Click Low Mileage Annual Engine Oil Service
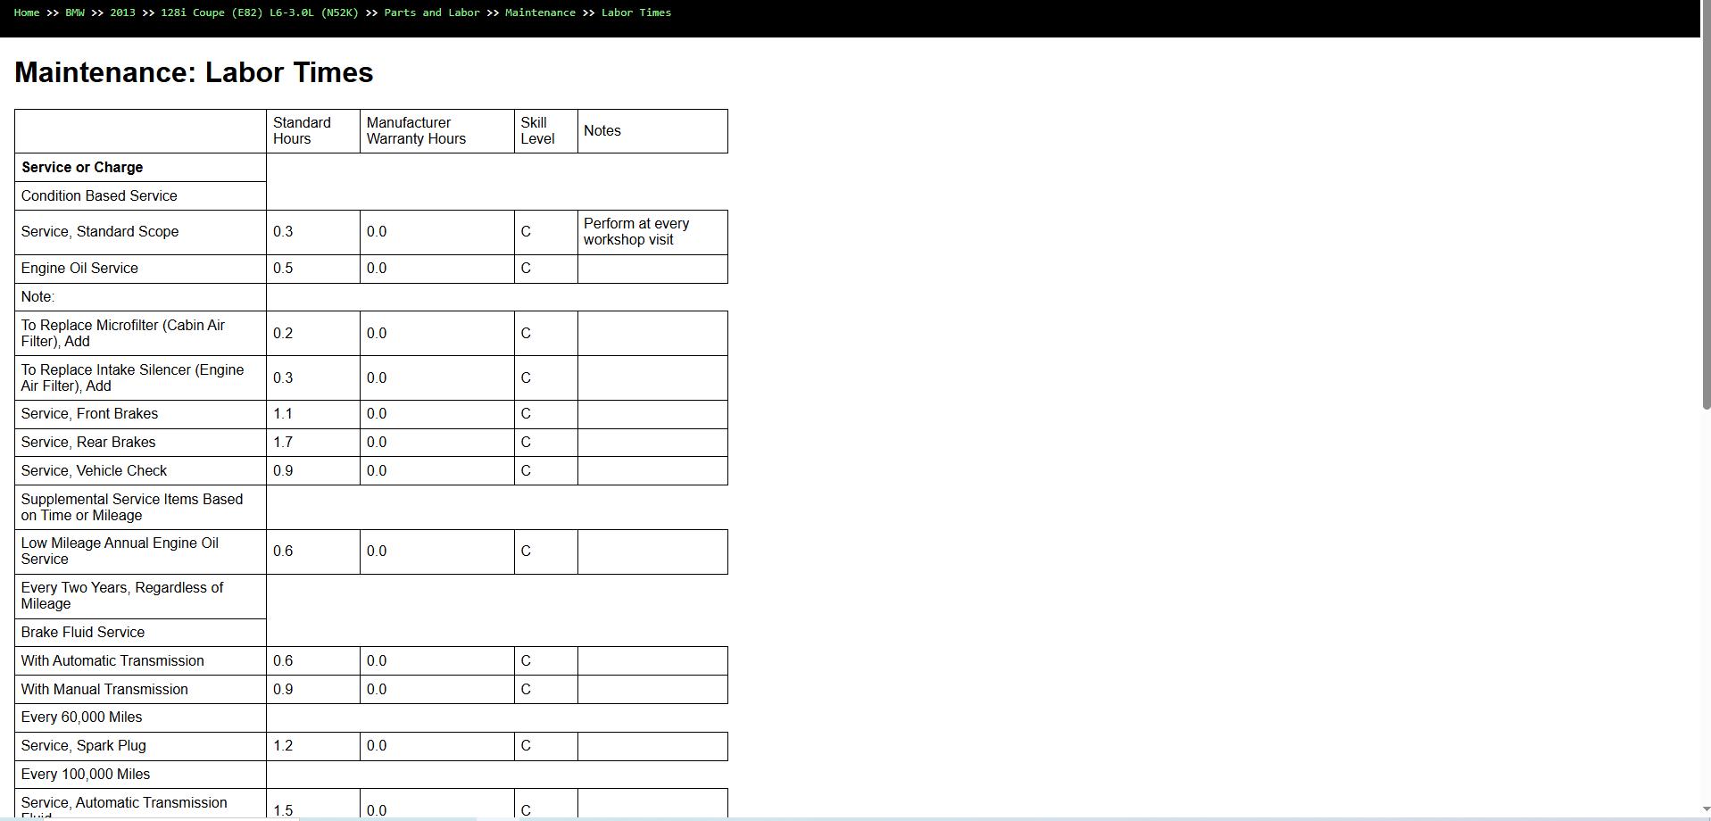 (140, 551)
